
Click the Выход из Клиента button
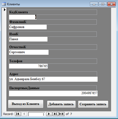click(x=26, y=104)
